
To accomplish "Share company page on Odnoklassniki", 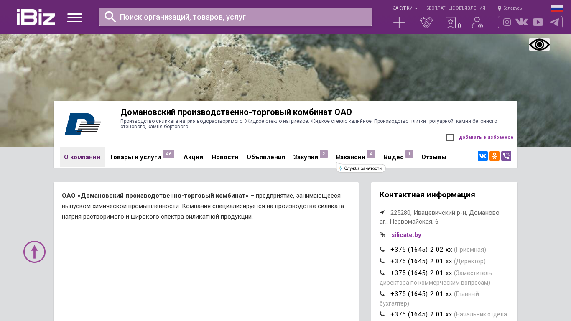I will pos(495,156).
